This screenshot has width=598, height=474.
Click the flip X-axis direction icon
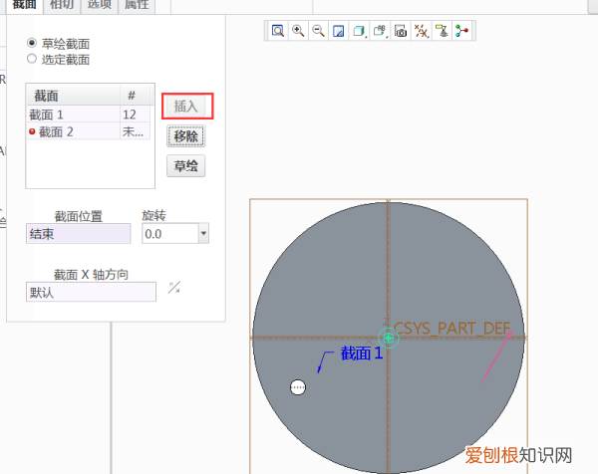click(x=174, y=288)
